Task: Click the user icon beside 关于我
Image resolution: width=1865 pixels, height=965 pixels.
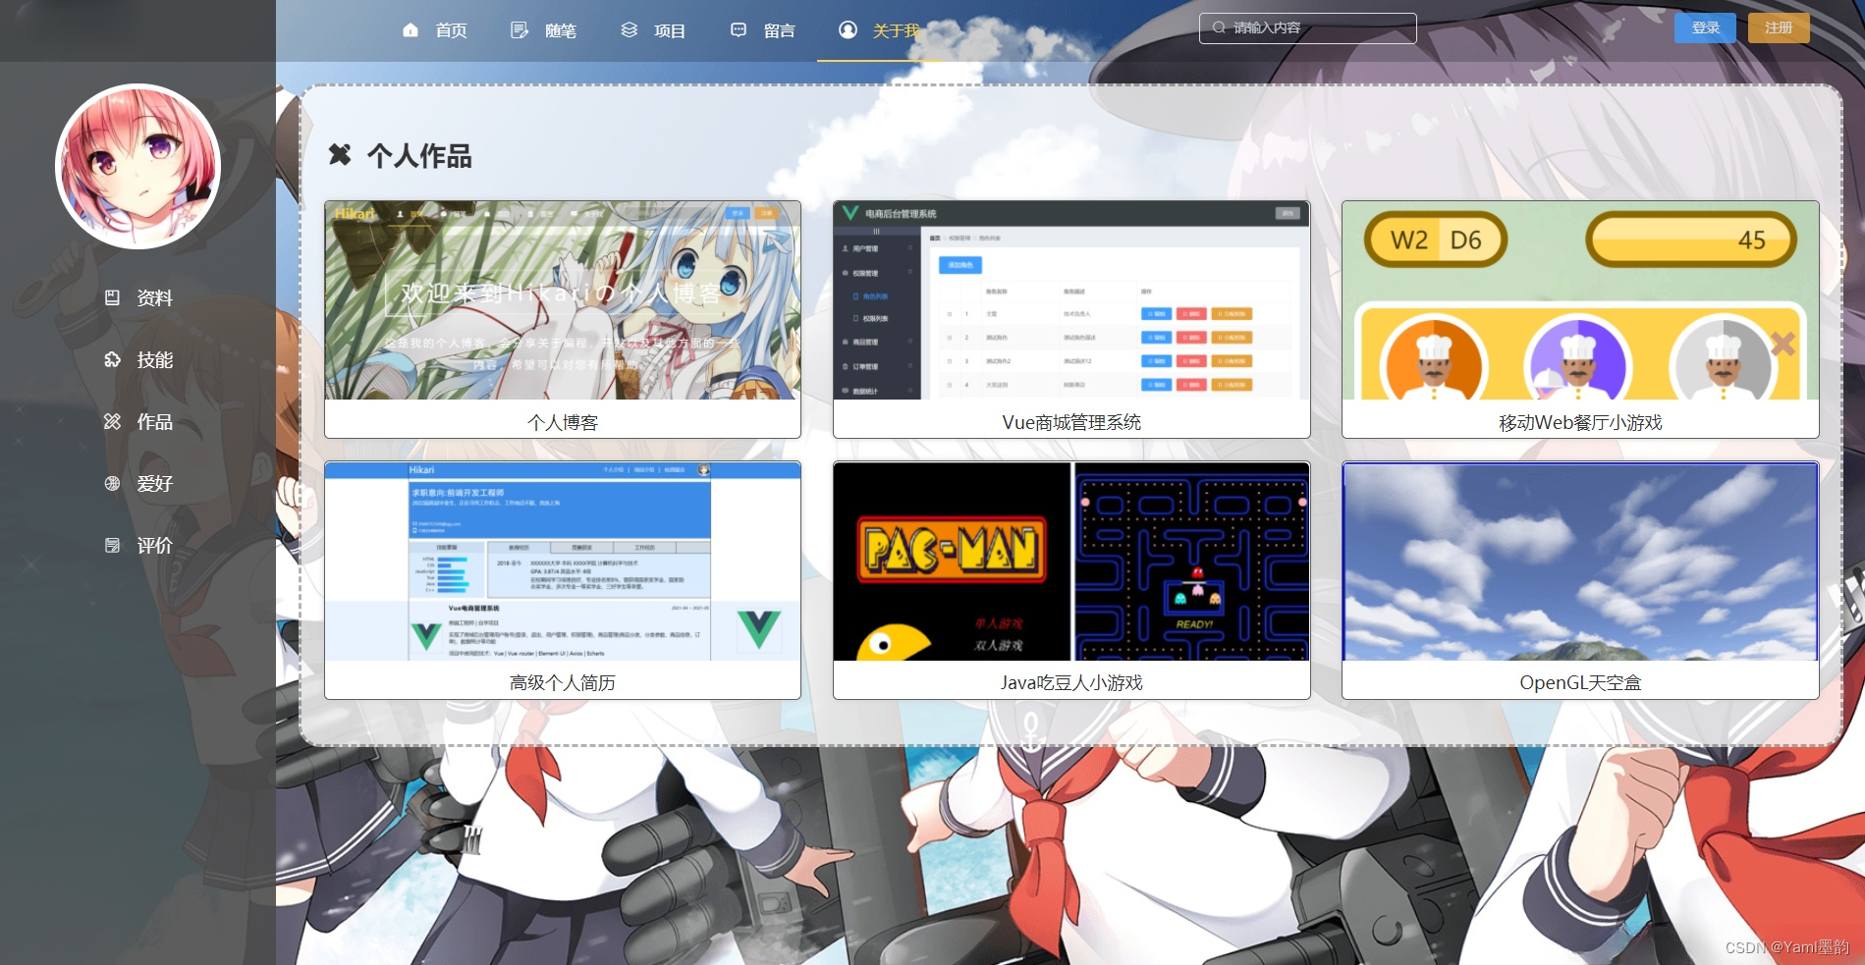Action: tap(848, 30)
